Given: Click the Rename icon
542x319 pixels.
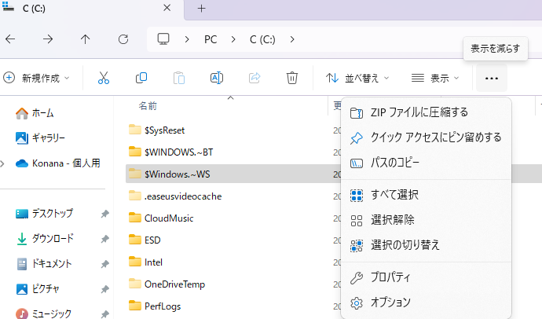Looking at the screenshot, I should coord(217,78).
